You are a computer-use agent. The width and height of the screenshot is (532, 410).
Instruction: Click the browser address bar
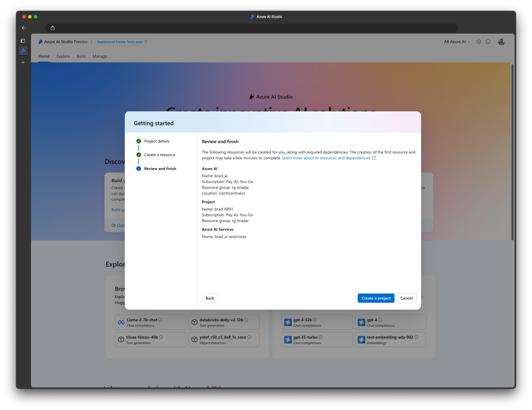coord(252,28)
